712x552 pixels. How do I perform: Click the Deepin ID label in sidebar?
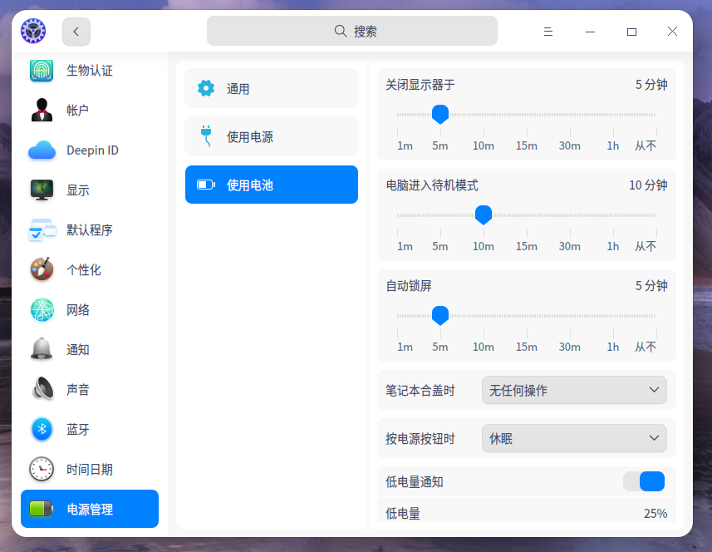pos(92,150)
